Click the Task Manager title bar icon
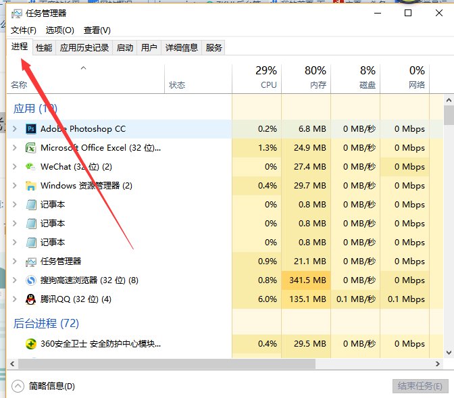 click(x=16, y=14)
